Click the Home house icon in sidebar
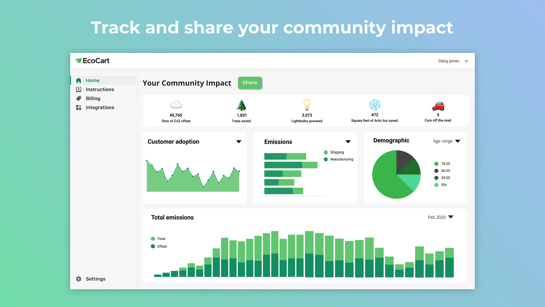Image resolution: width=545 pixels, height=307 pixels. (x=79, y=81)
